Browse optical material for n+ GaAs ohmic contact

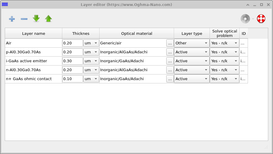pos(170,79)
